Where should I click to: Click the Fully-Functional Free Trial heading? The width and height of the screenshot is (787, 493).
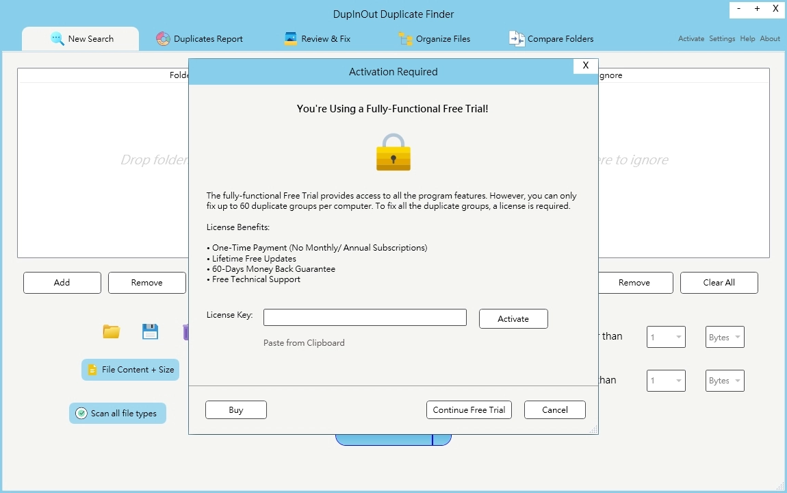click(x=393, y=109)
